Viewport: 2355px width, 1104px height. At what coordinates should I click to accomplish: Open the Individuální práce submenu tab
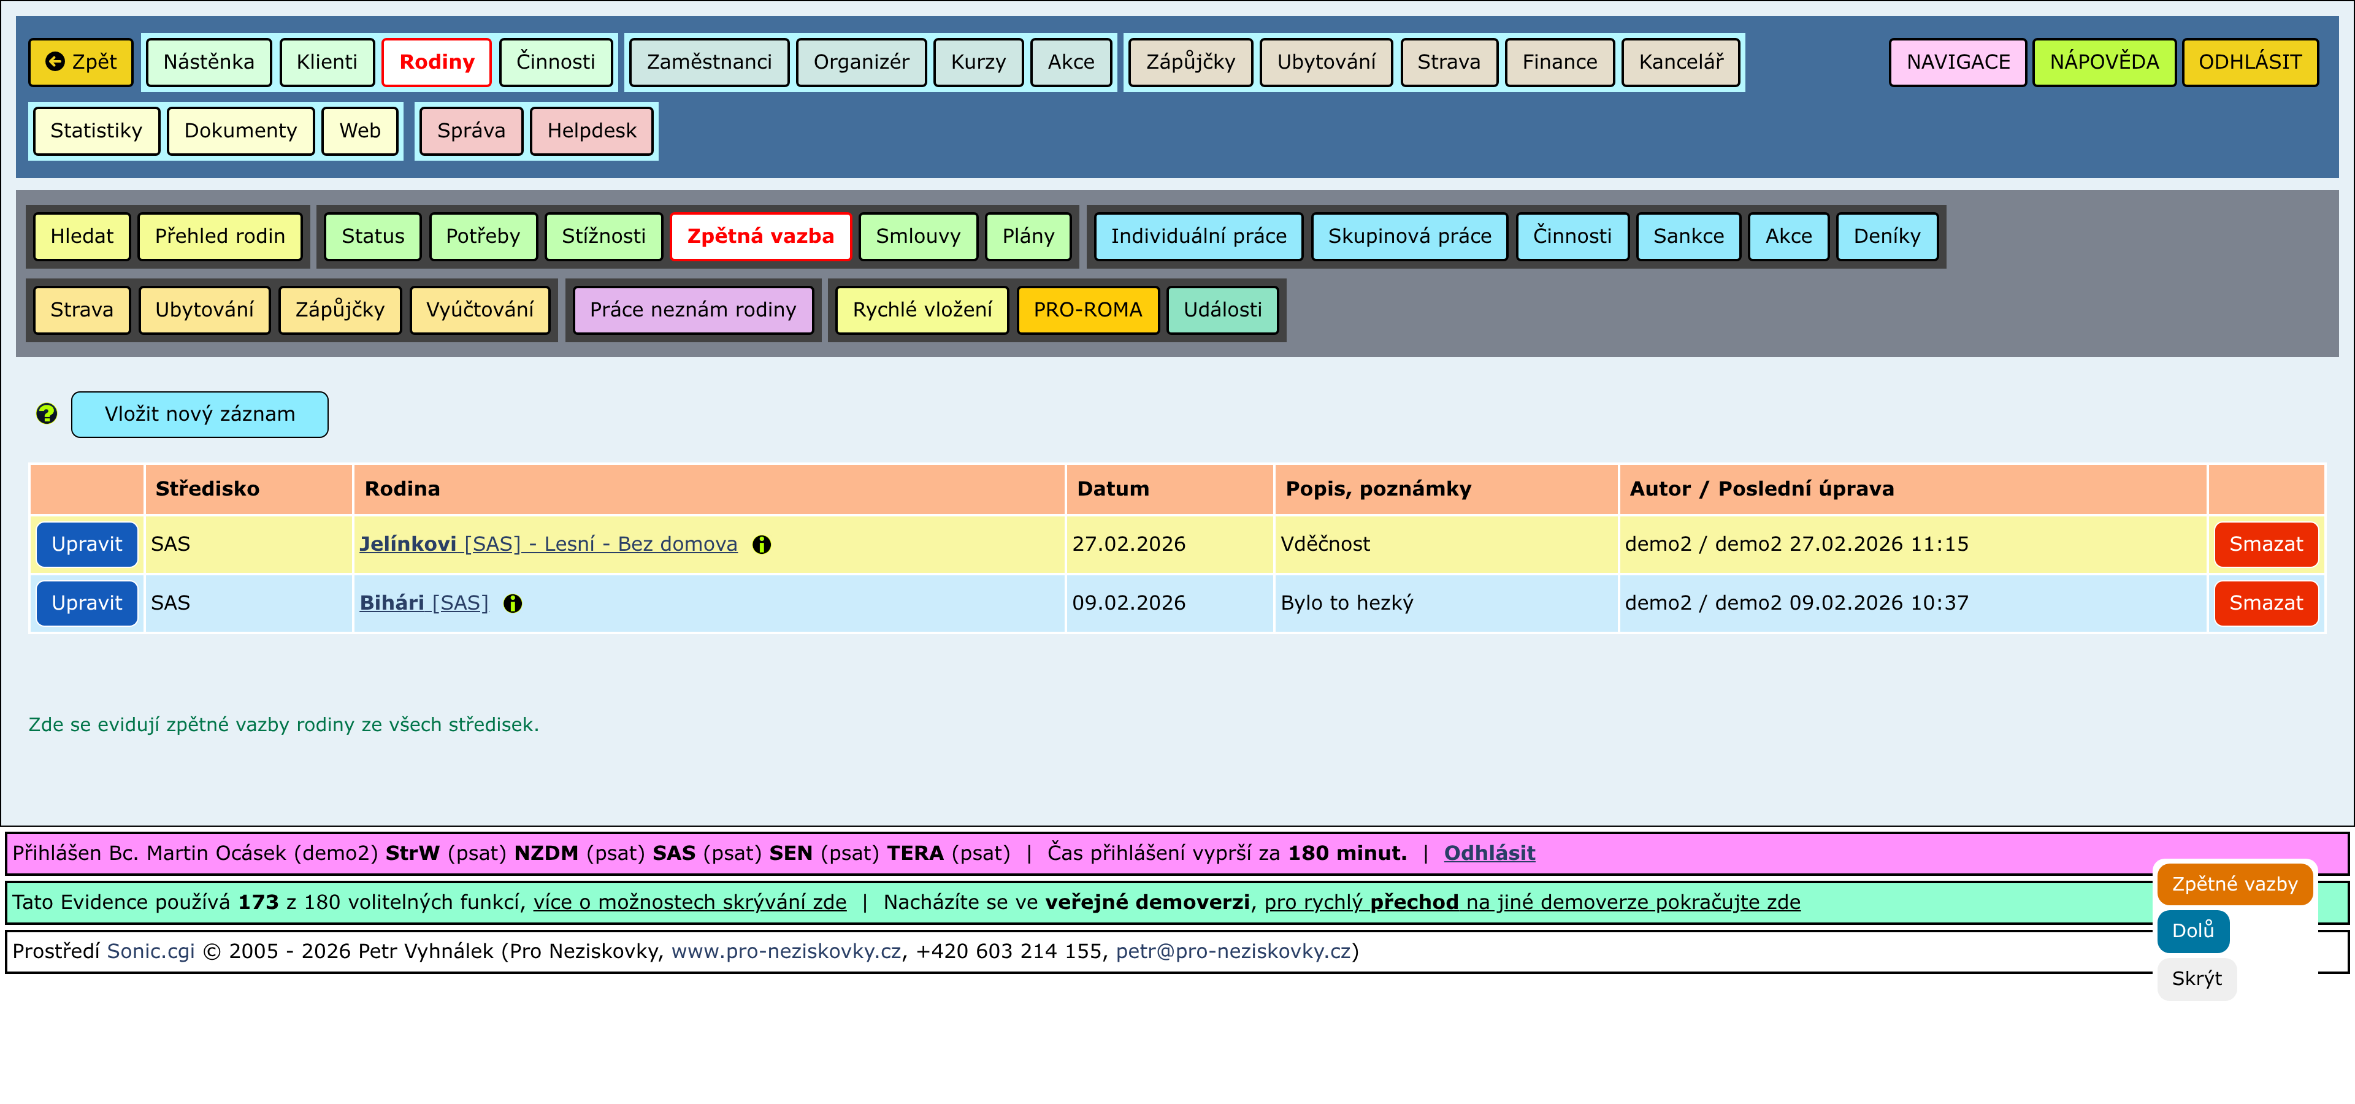(1198, 237)
